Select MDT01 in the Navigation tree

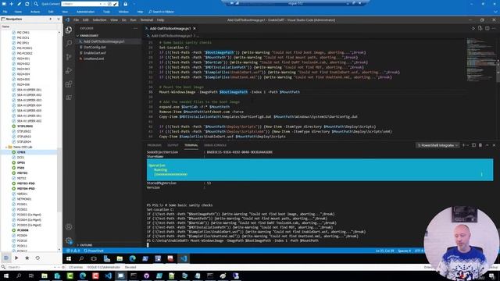pyautogui.click(x=23, y=173)
